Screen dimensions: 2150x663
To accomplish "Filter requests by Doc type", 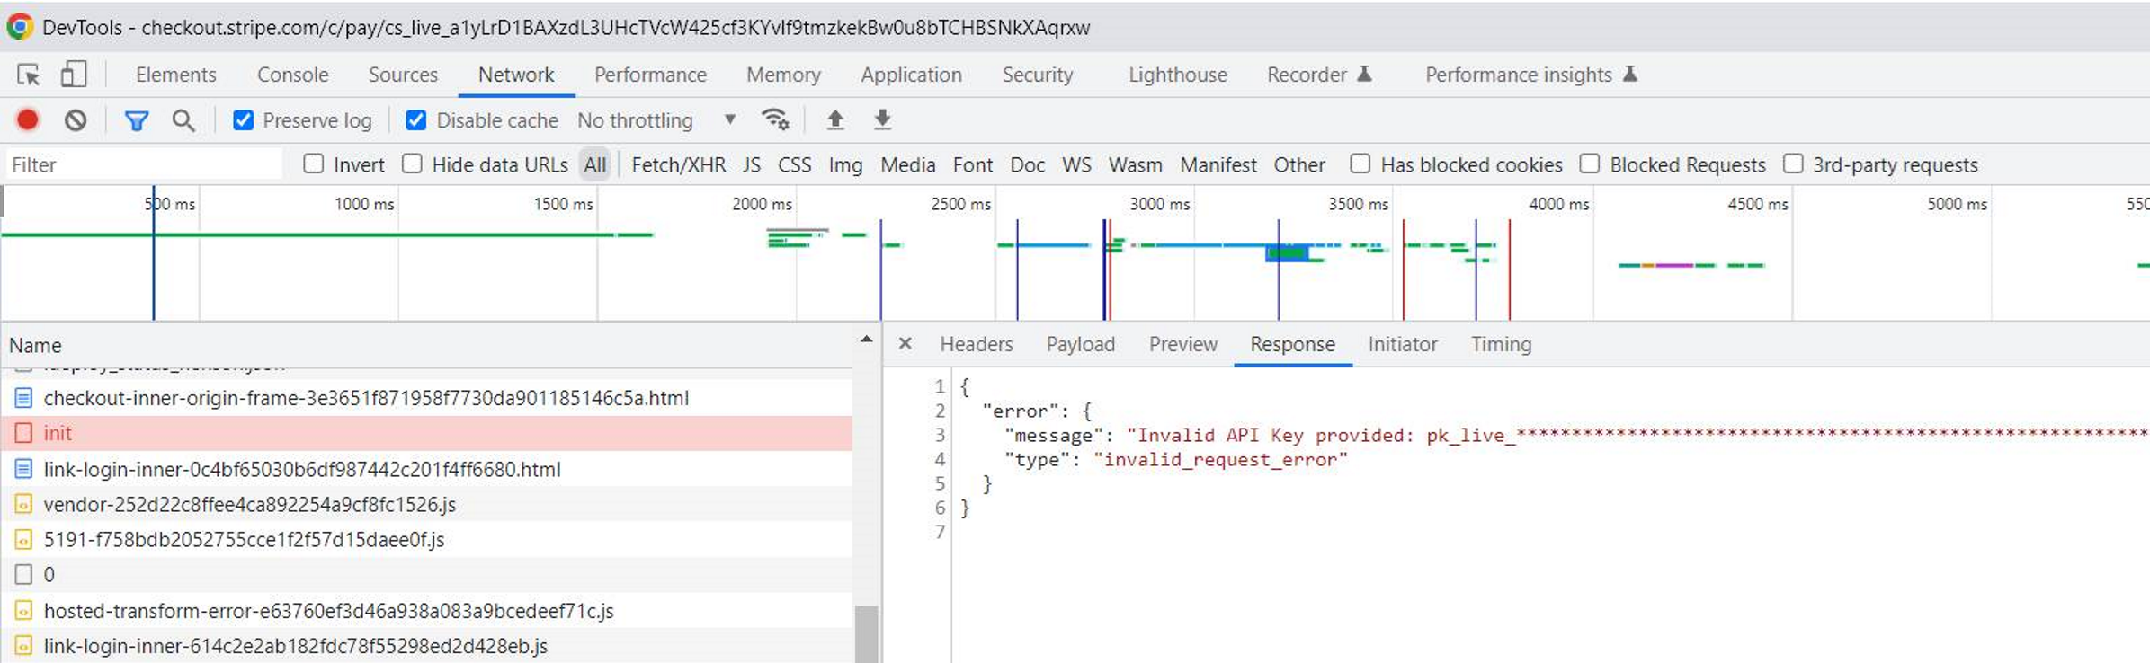I will pos(1028,164).
